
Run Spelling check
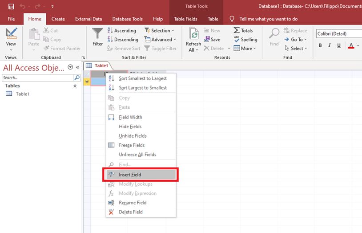pos(245,40)
